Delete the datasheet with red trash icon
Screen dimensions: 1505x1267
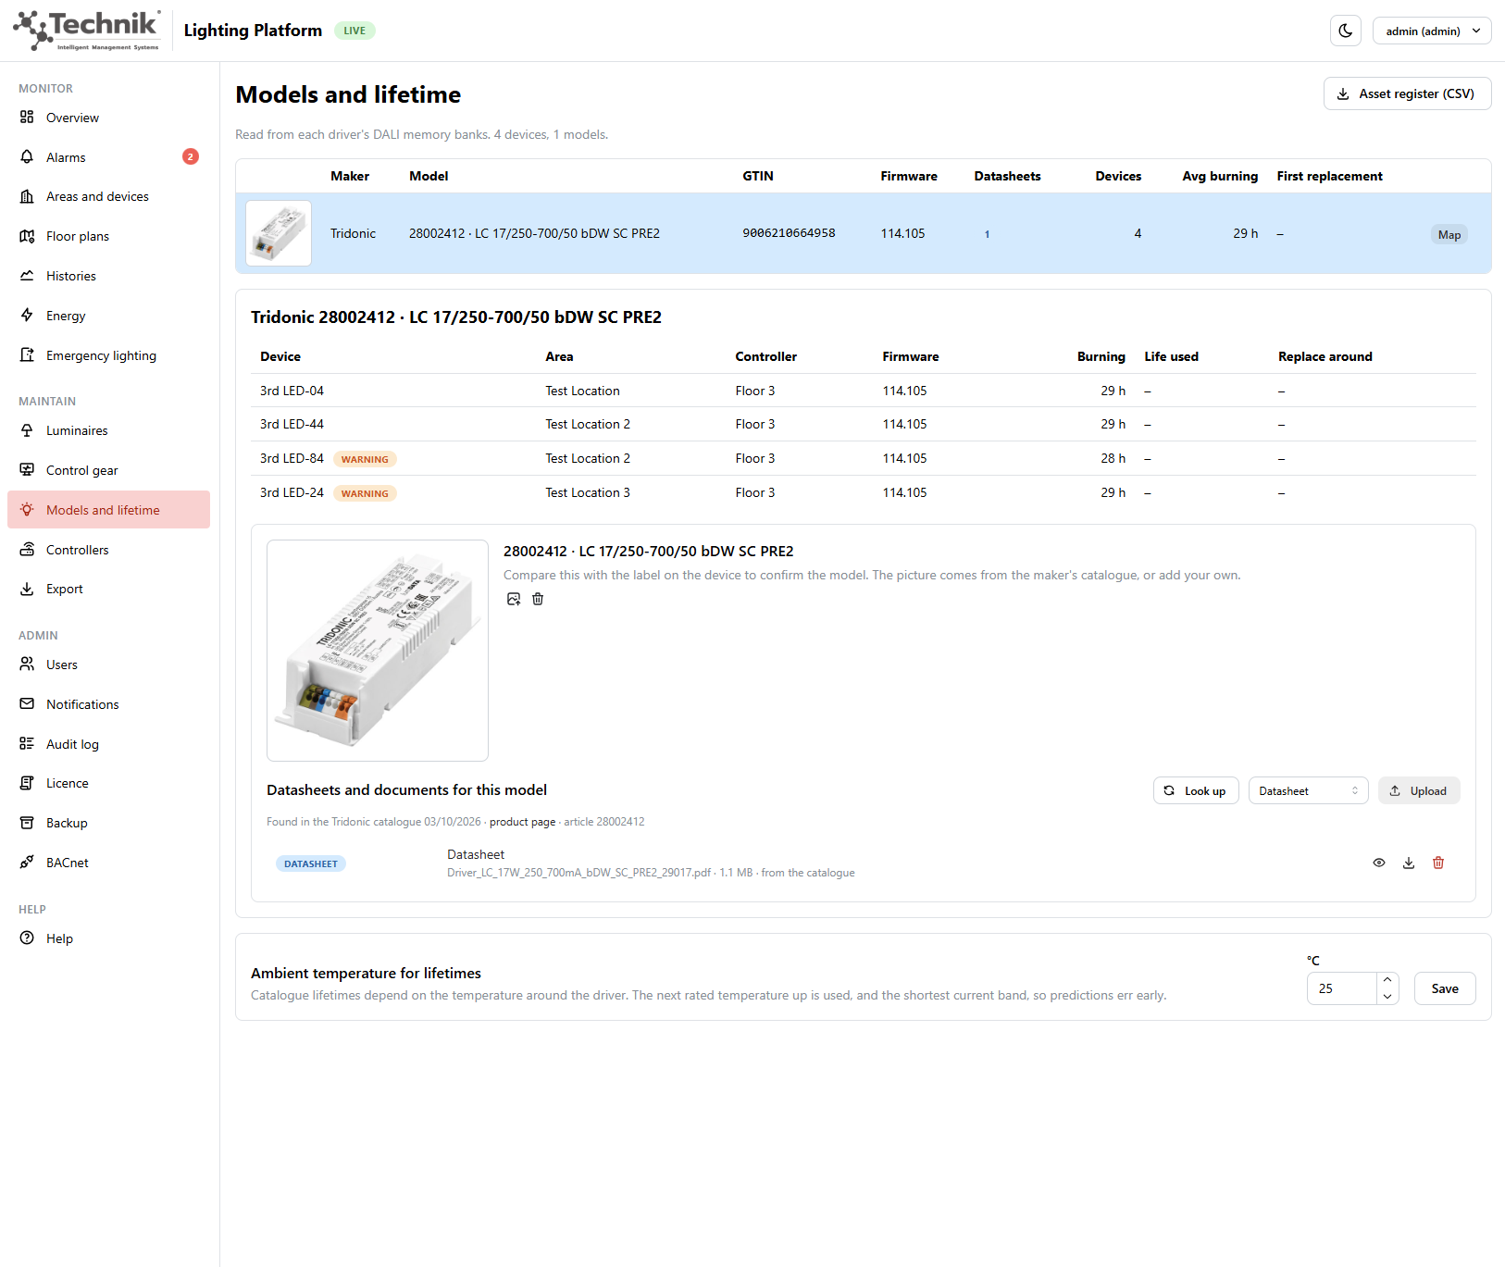click(x=1438, y=863)
